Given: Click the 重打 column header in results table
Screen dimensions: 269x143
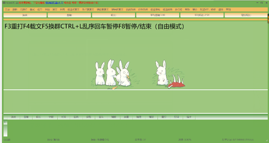Looking at the screenshot, I should (x=164, y=117).
